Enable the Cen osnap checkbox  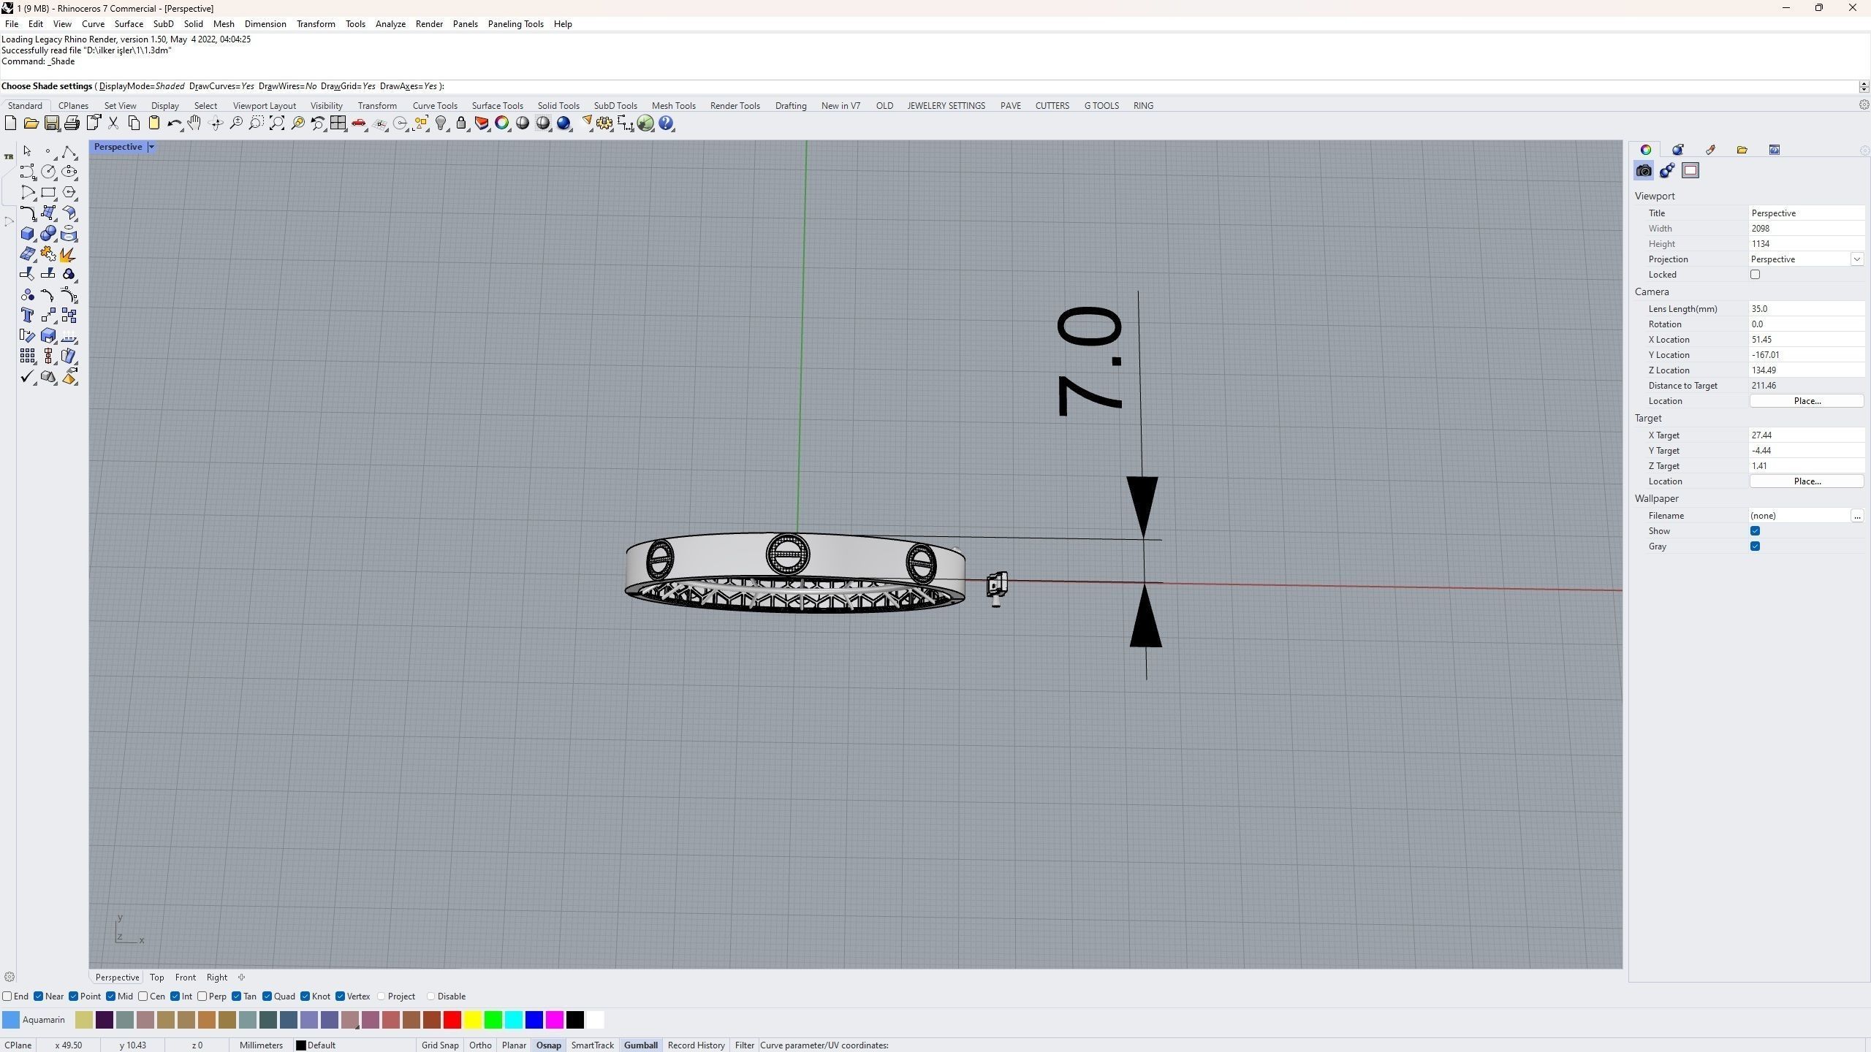pyautogui.click(x=143, y=996)
